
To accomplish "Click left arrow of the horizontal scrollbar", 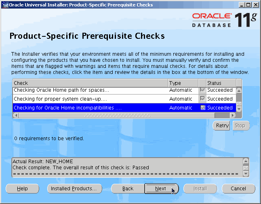I will click(15, 115).
